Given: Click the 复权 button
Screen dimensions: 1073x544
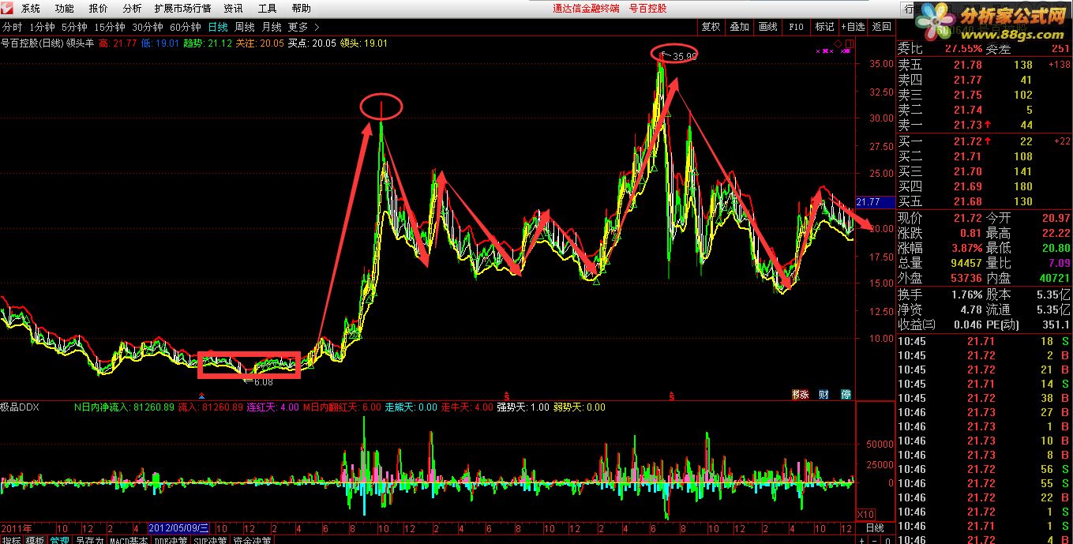Looking at the screenshot, I should 711,27.
